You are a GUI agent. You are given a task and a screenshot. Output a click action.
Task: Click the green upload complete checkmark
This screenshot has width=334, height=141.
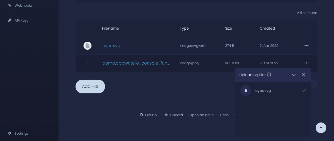click(304, 90)
